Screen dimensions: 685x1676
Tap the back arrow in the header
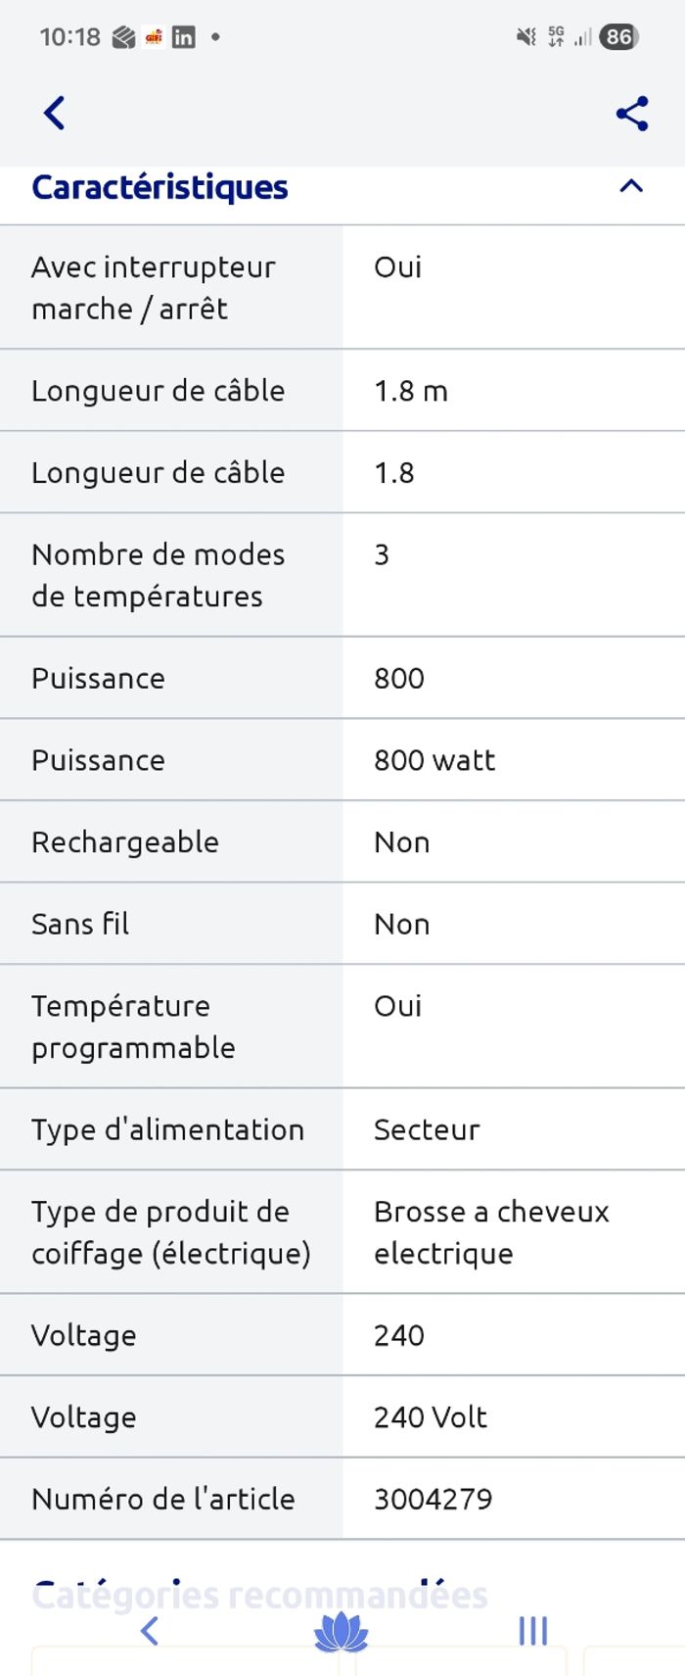tap(55, 114)
